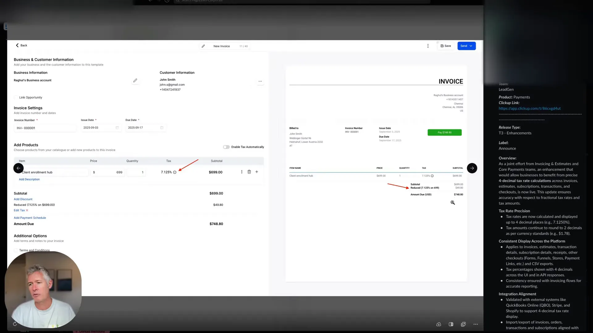Click Add Discount link
Viewport: 593px width, 333px height.
(x=23, y=199)
